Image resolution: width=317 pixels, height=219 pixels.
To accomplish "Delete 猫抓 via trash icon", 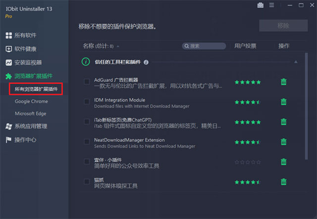I will 283,182.
